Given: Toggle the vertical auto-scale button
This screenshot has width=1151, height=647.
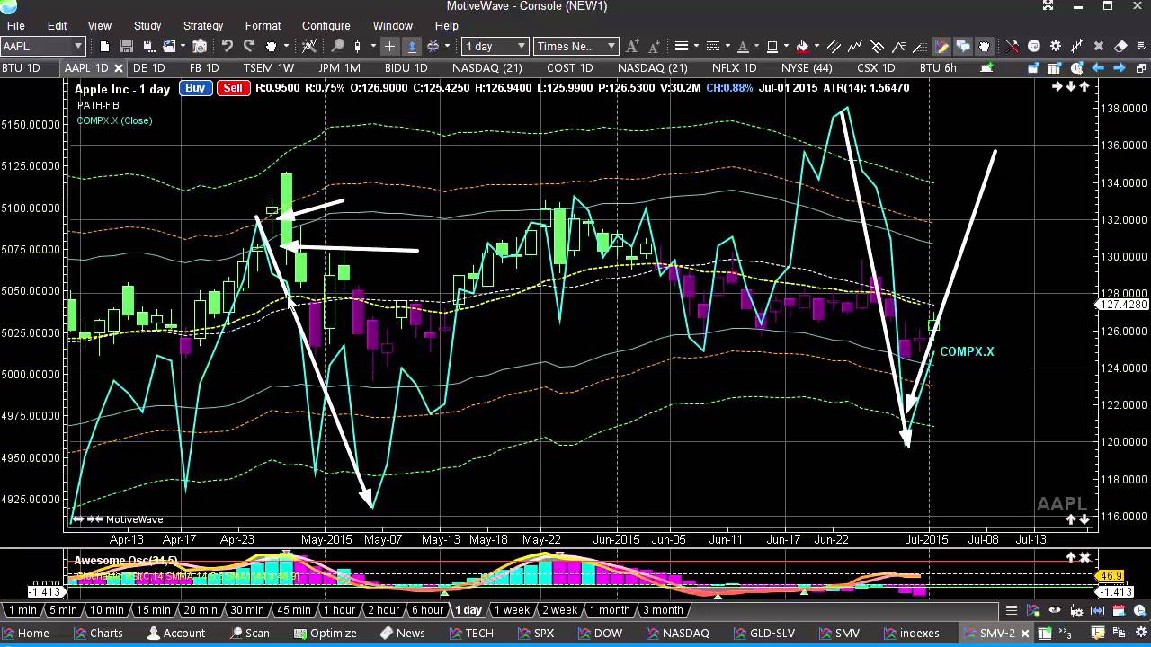Looking at the screenshot, I should click(x=412, y=46).
